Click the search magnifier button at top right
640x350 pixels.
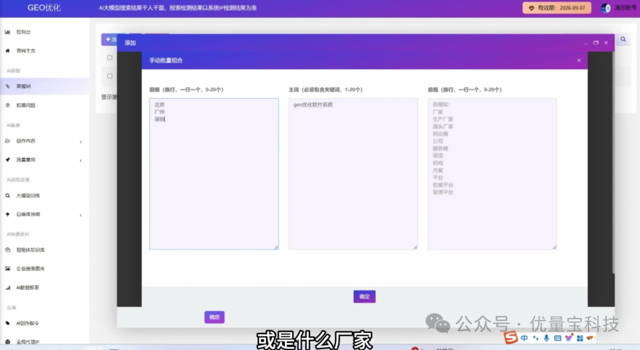click(x=623, y=40)
